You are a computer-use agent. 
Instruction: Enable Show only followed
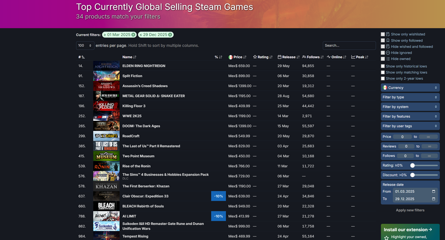tap(383, 40)
